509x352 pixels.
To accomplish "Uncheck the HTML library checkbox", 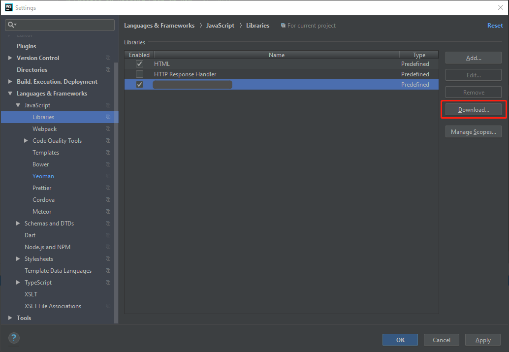I will coord(140,64).
